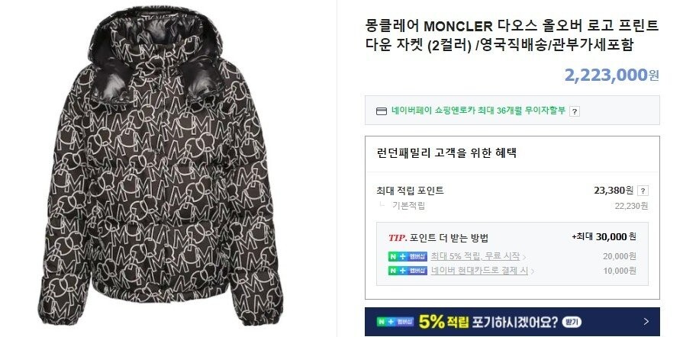The height and width of the screenshot is (337, 683).
Task: Click the 5% 적립 포기하시겠어요? banner
Action: pyautogui.click(x=512, y=322)
